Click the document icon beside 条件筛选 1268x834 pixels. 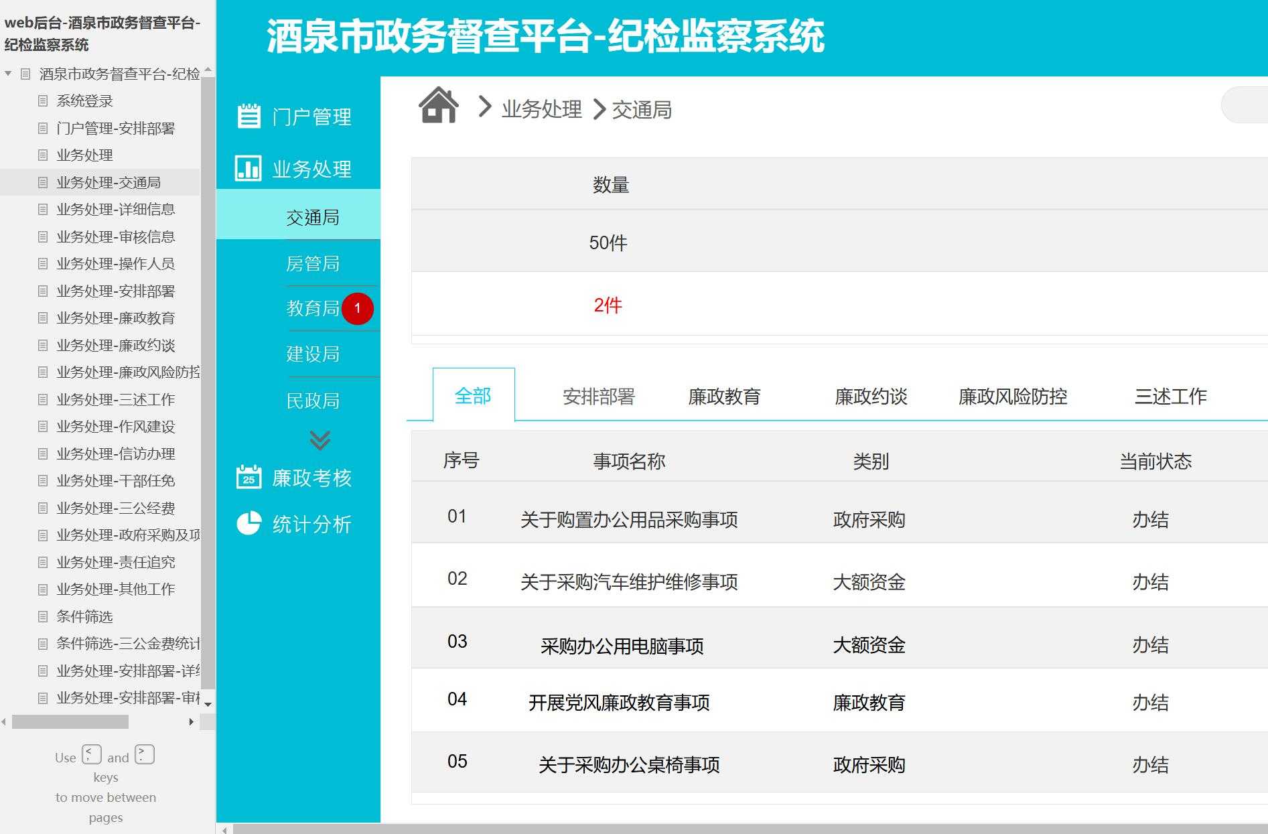[42, 617]
